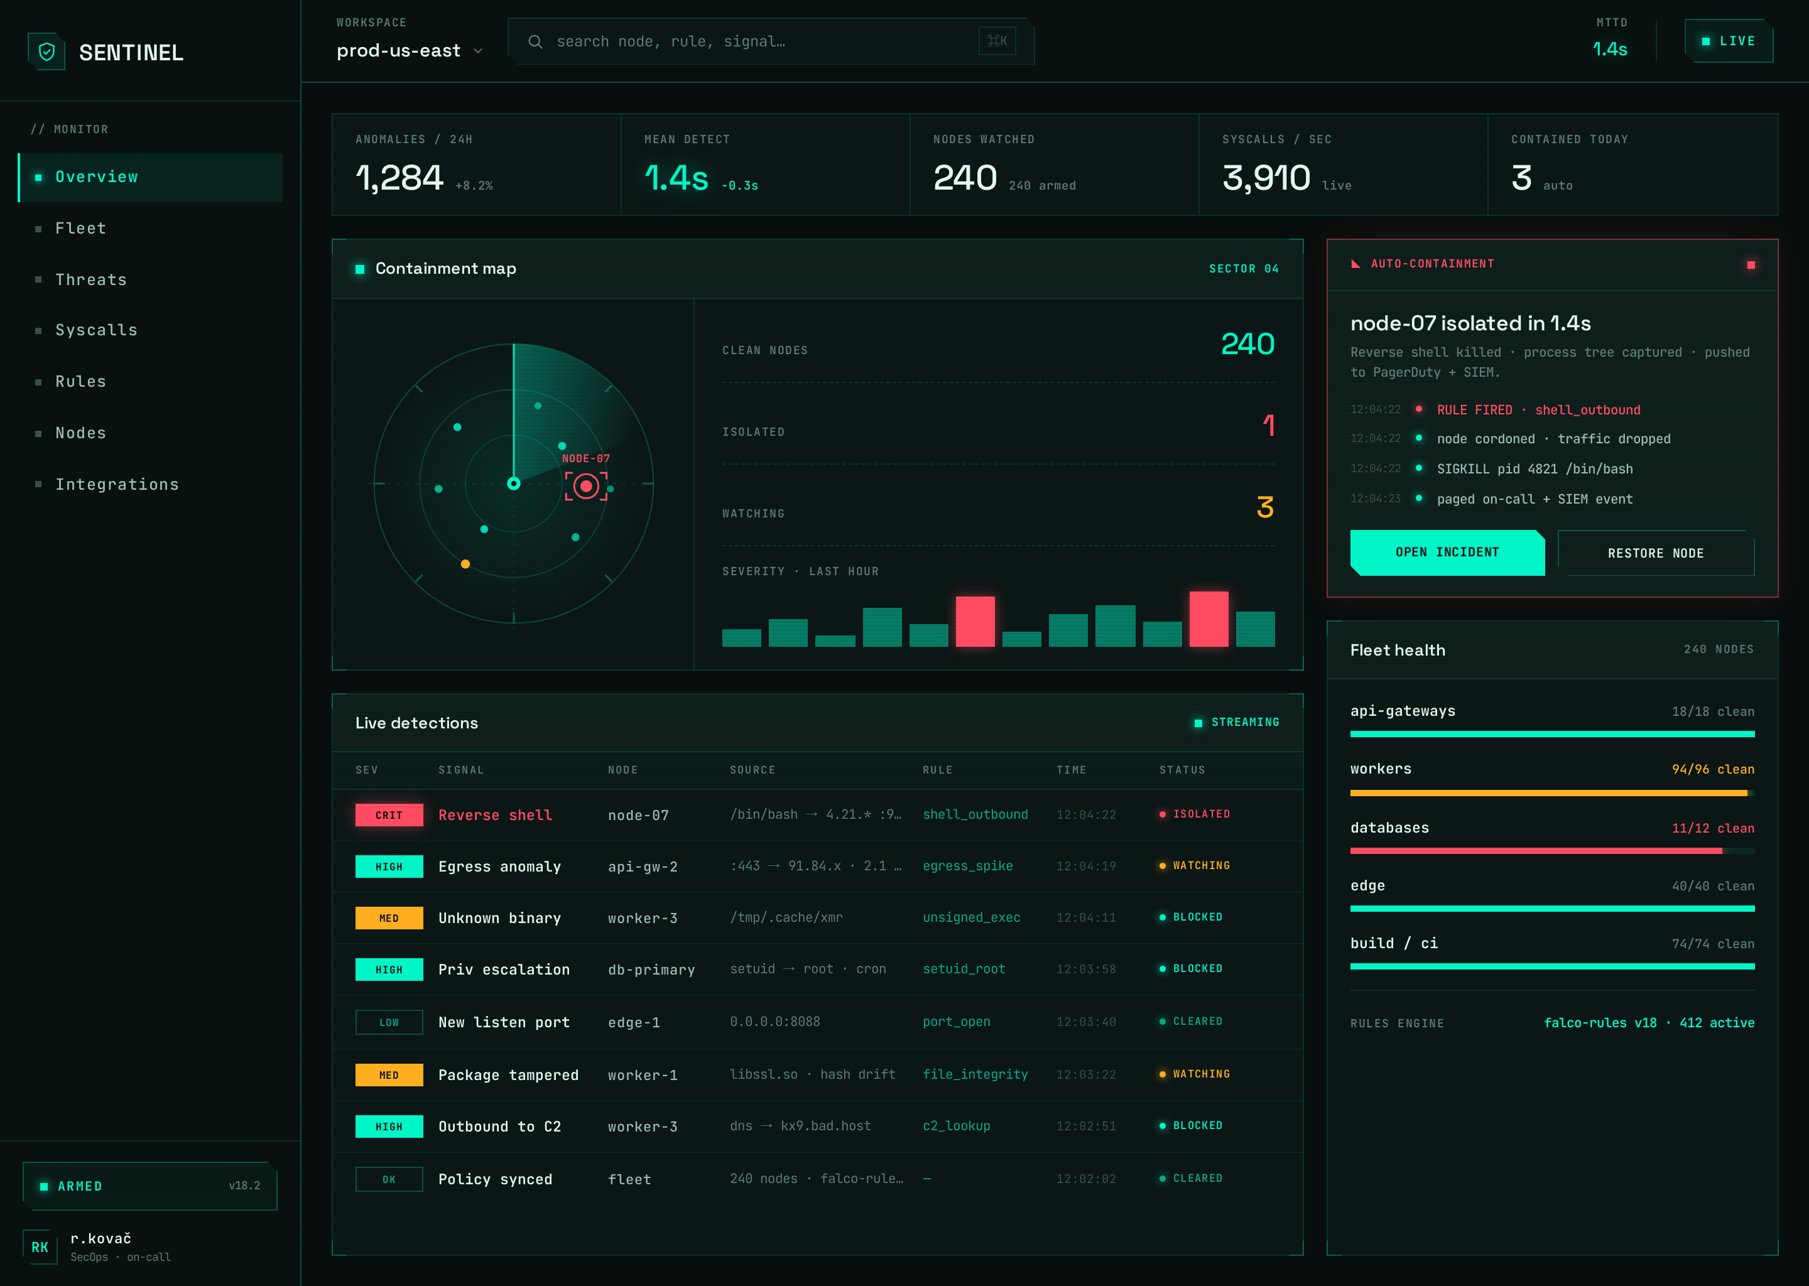Open the Overview menu item
The width and height of the screenshot is (1809, 1286).
pyautogui.click(x=149, y=177)
